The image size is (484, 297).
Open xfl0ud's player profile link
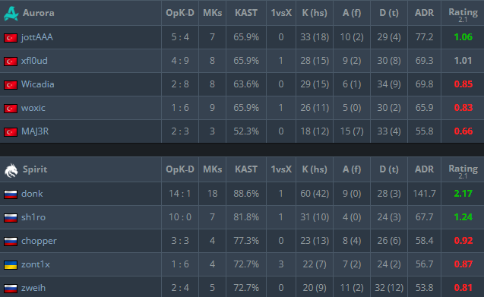[x=34, y=61]
